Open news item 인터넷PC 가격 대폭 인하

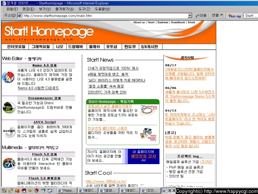107,92
